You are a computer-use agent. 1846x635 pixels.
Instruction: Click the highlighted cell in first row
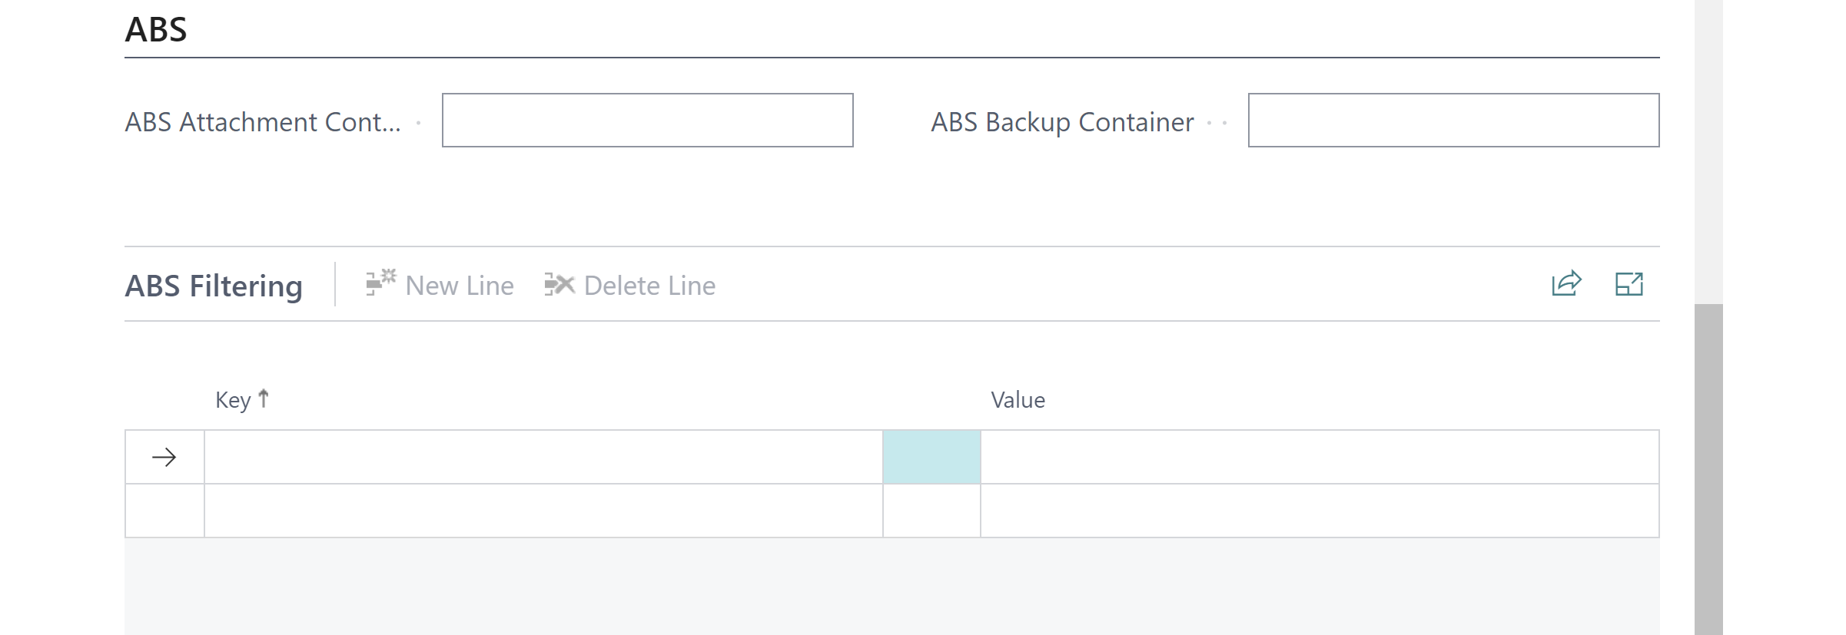pyautogui.click(x=931, y=458)
